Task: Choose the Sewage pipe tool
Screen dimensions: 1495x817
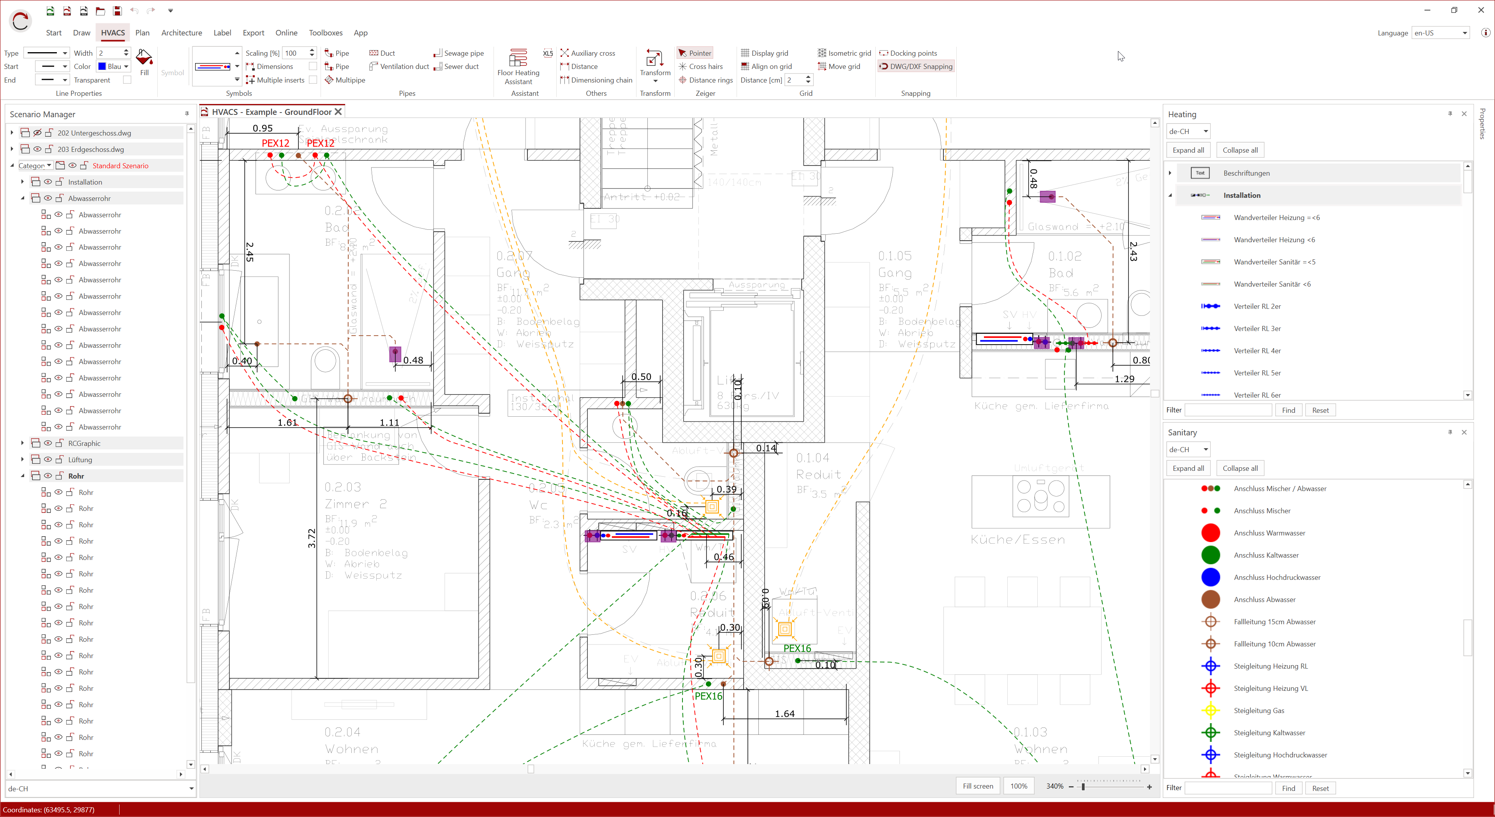Action: click(458, 53)
